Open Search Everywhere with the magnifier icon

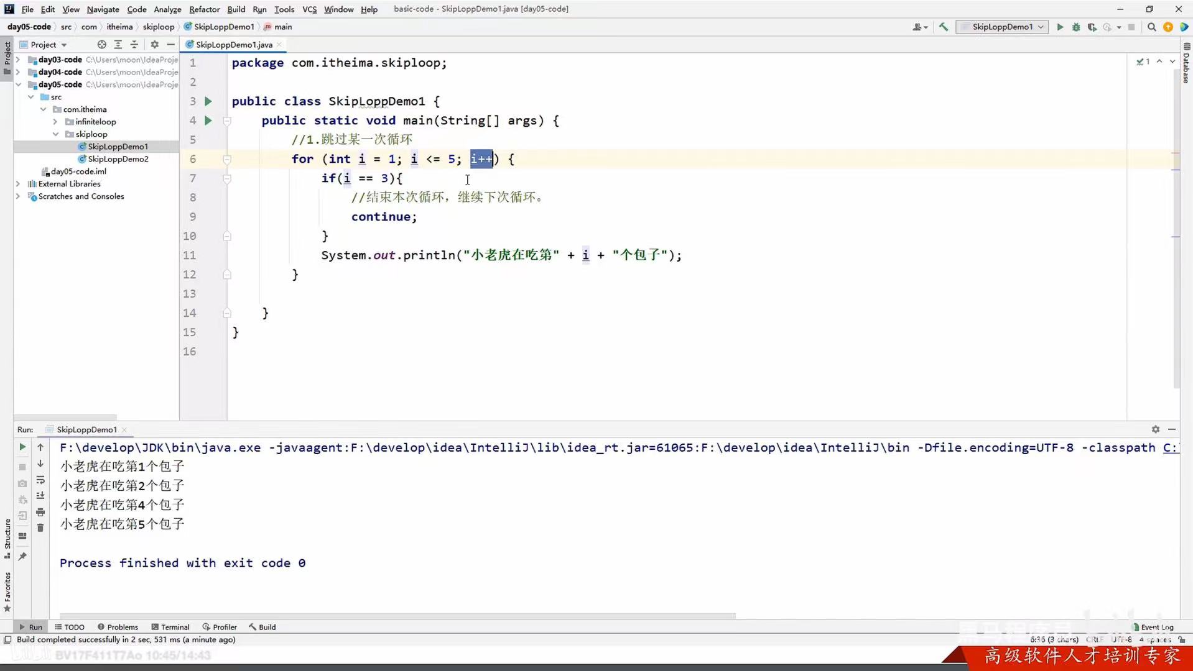(1152, 27)
